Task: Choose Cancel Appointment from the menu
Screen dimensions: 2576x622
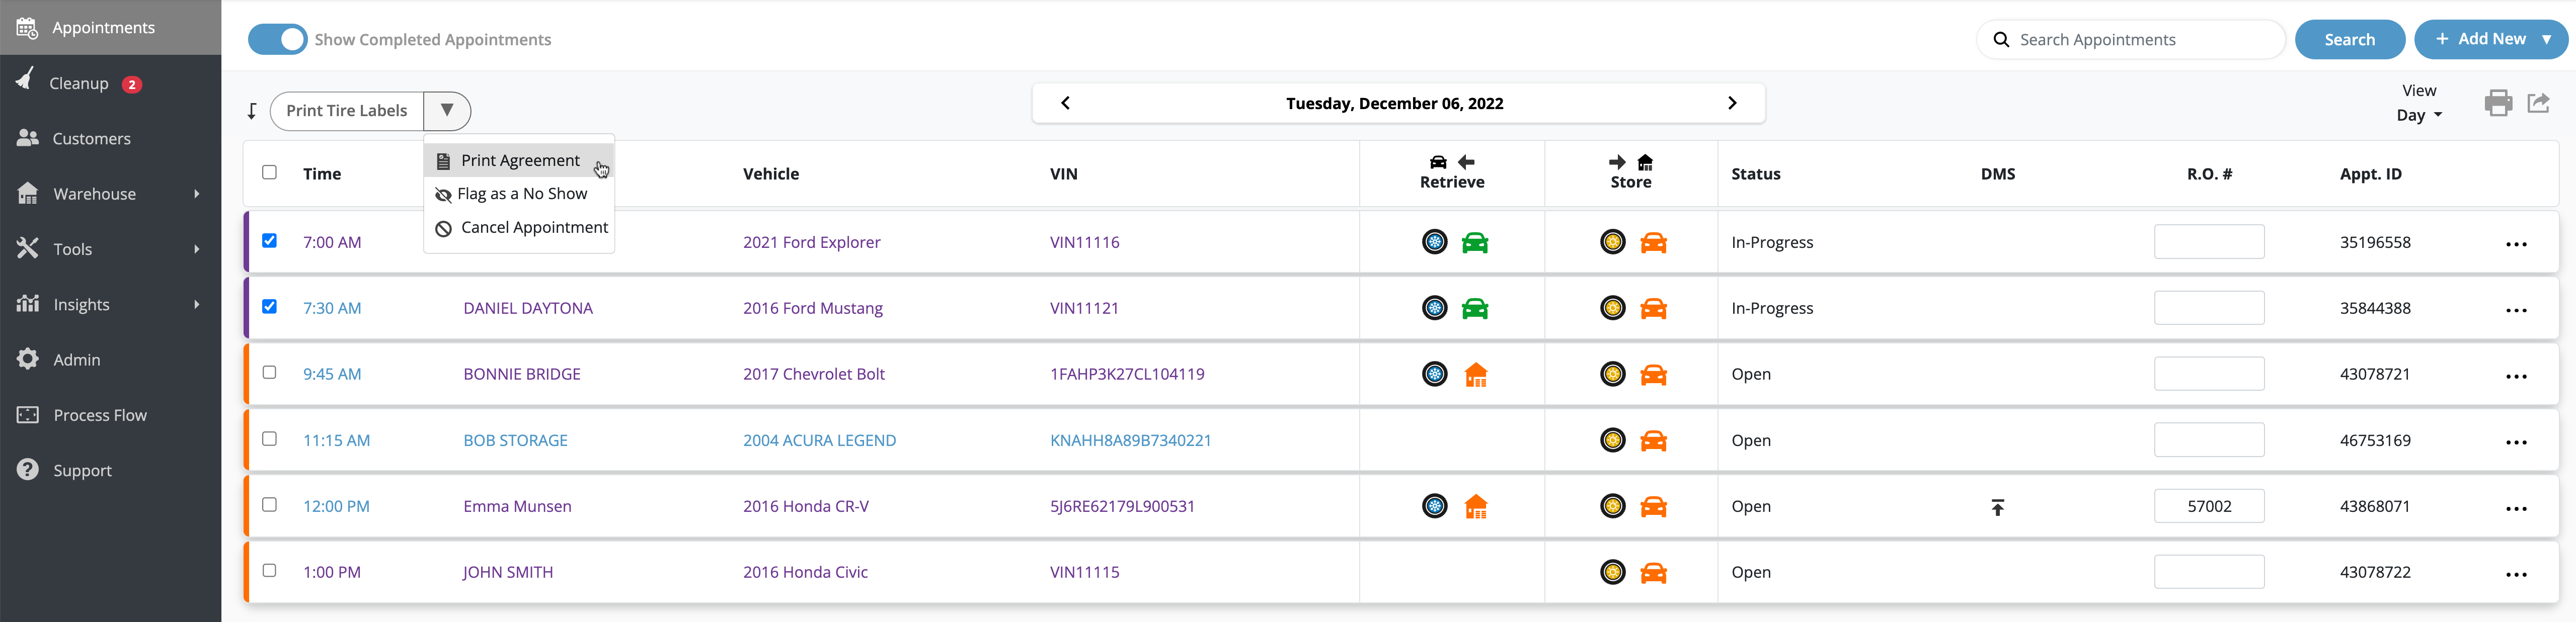Action: click(x=533, y=228)
